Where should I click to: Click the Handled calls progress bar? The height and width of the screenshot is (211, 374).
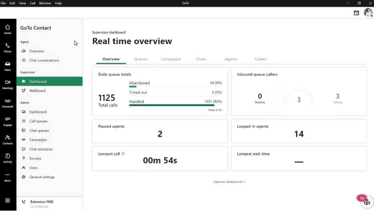pyautogui.click(x=172, y=105)
